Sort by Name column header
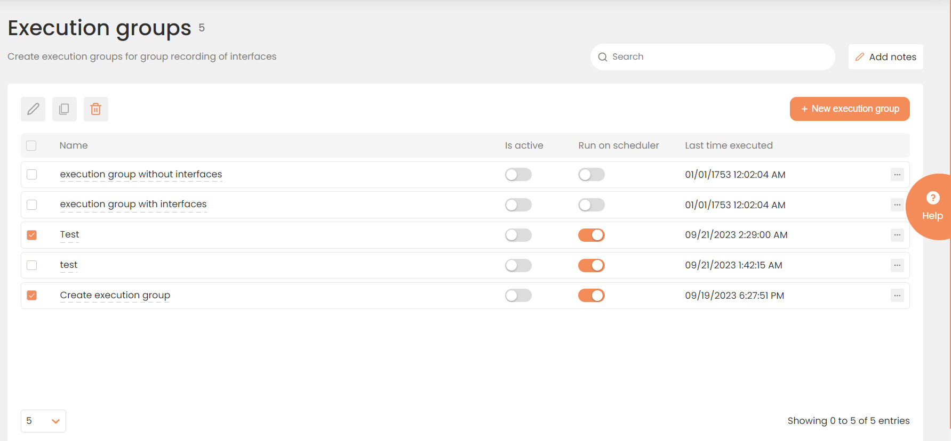951x441 pixels. (x=74, y=145)
